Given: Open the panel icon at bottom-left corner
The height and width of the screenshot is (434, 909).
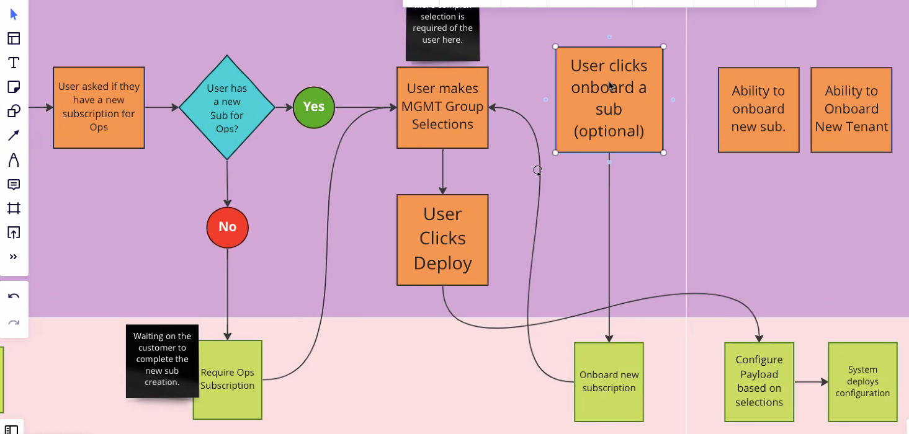Looking at the screenshot, I should click(12, 429).
